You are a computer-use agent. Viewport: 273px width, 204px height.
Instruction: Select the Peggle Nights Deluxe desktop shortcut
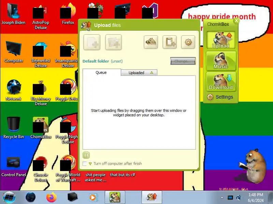tap(67, 131)
